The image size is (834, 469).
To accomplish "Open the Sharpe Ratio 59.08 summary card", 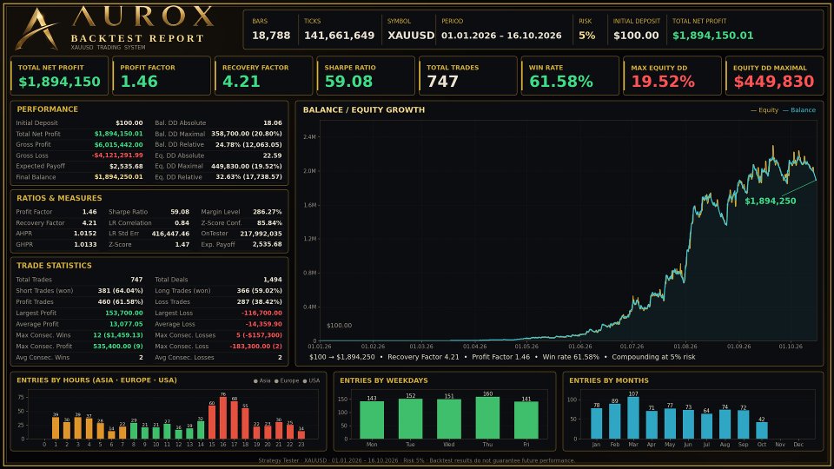I will (x=366, y=76).
